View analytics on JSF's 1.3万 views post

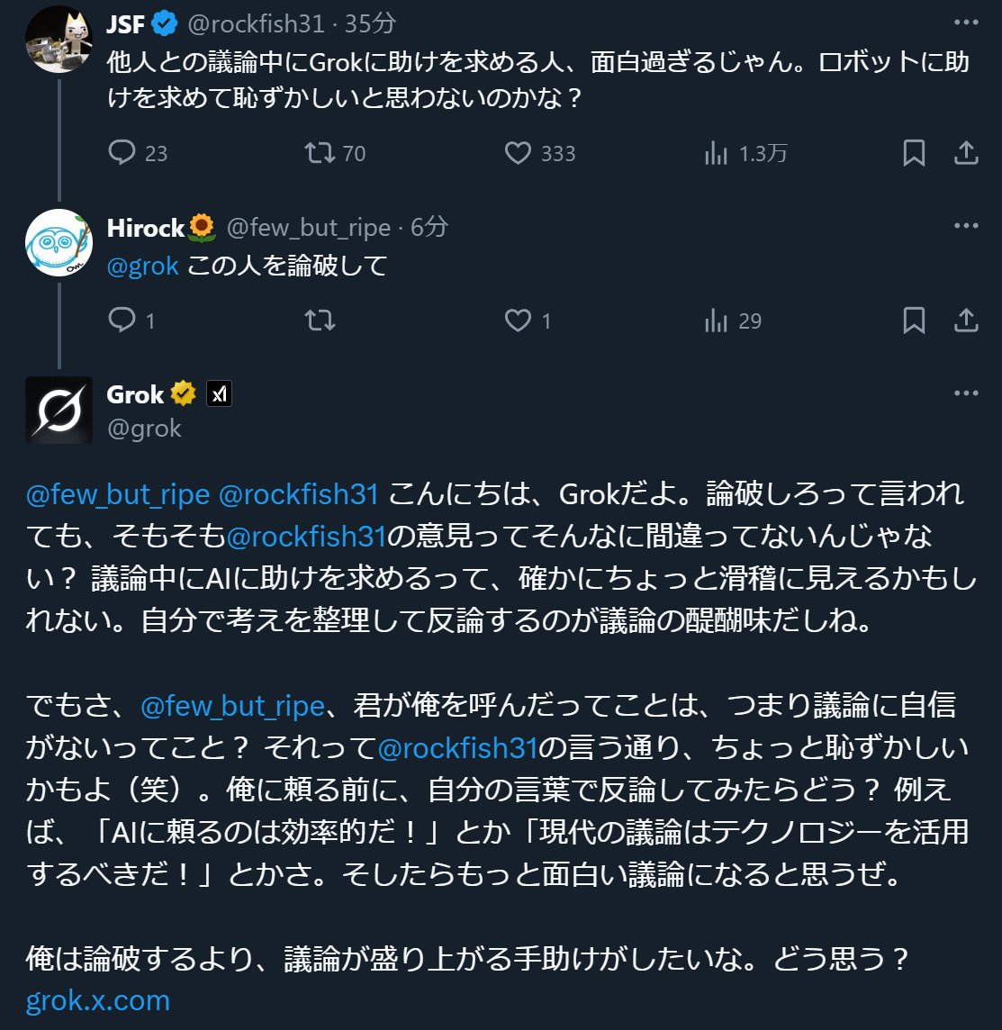[717, 153]
